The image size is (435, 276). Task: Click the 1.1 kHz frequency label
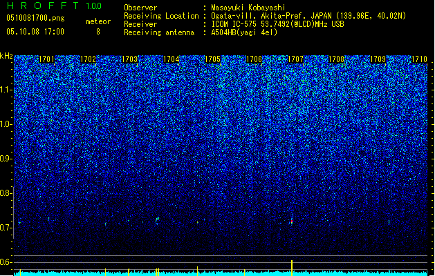[x=6, y=90]
